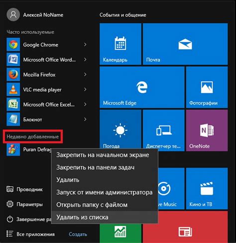Select Удалить из списка
Viewport: 236px width, 243px height.
[105, 217]
